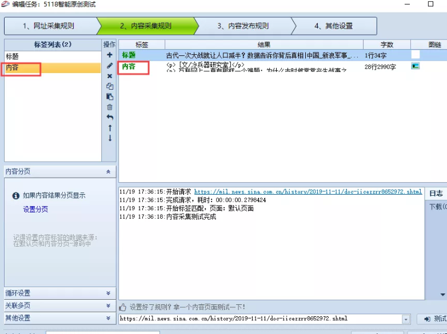Expand the 循环设置 section
Screen dimensions: 447x334
[108, 293]
